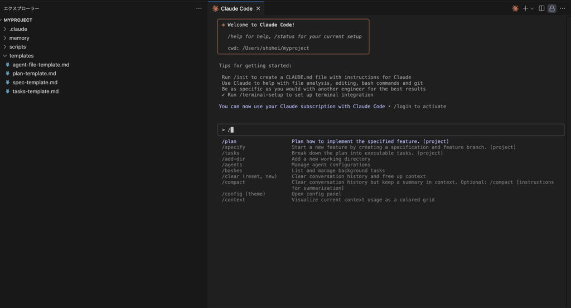Select the Claude Code tab

[236, 8]
